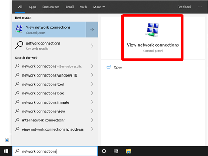Click the Open action icon in preview pane

109,67
